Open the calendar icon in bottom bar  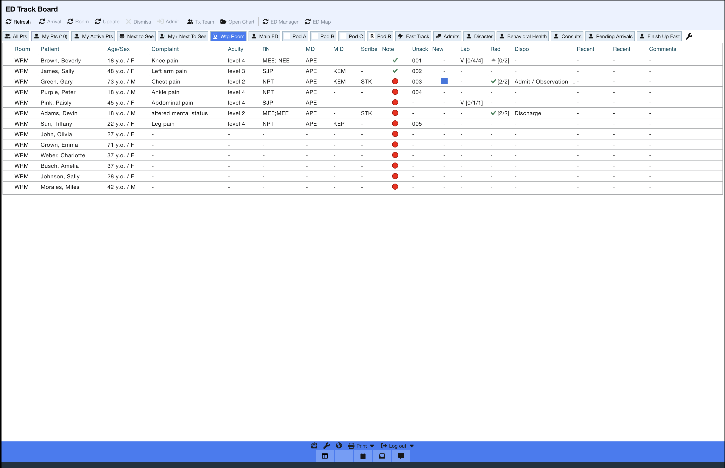(363, 456)
